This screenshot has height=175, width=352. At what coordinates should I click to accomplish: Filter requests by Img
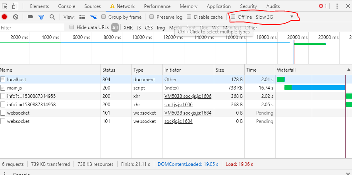161,28
